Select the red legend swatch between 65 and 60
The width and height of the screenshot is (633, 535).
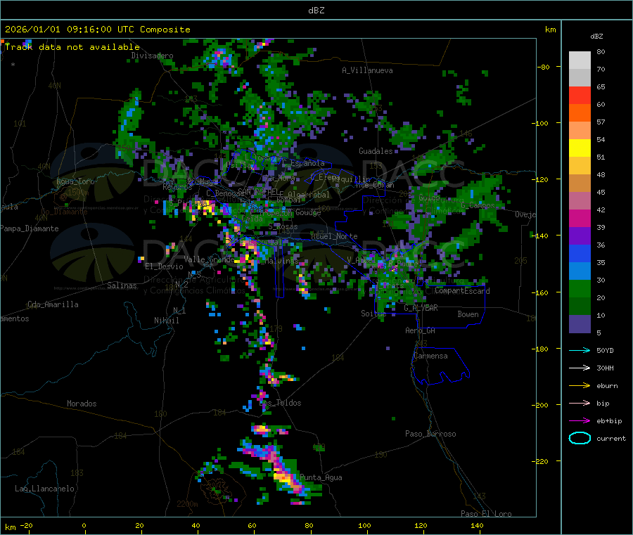580,95
